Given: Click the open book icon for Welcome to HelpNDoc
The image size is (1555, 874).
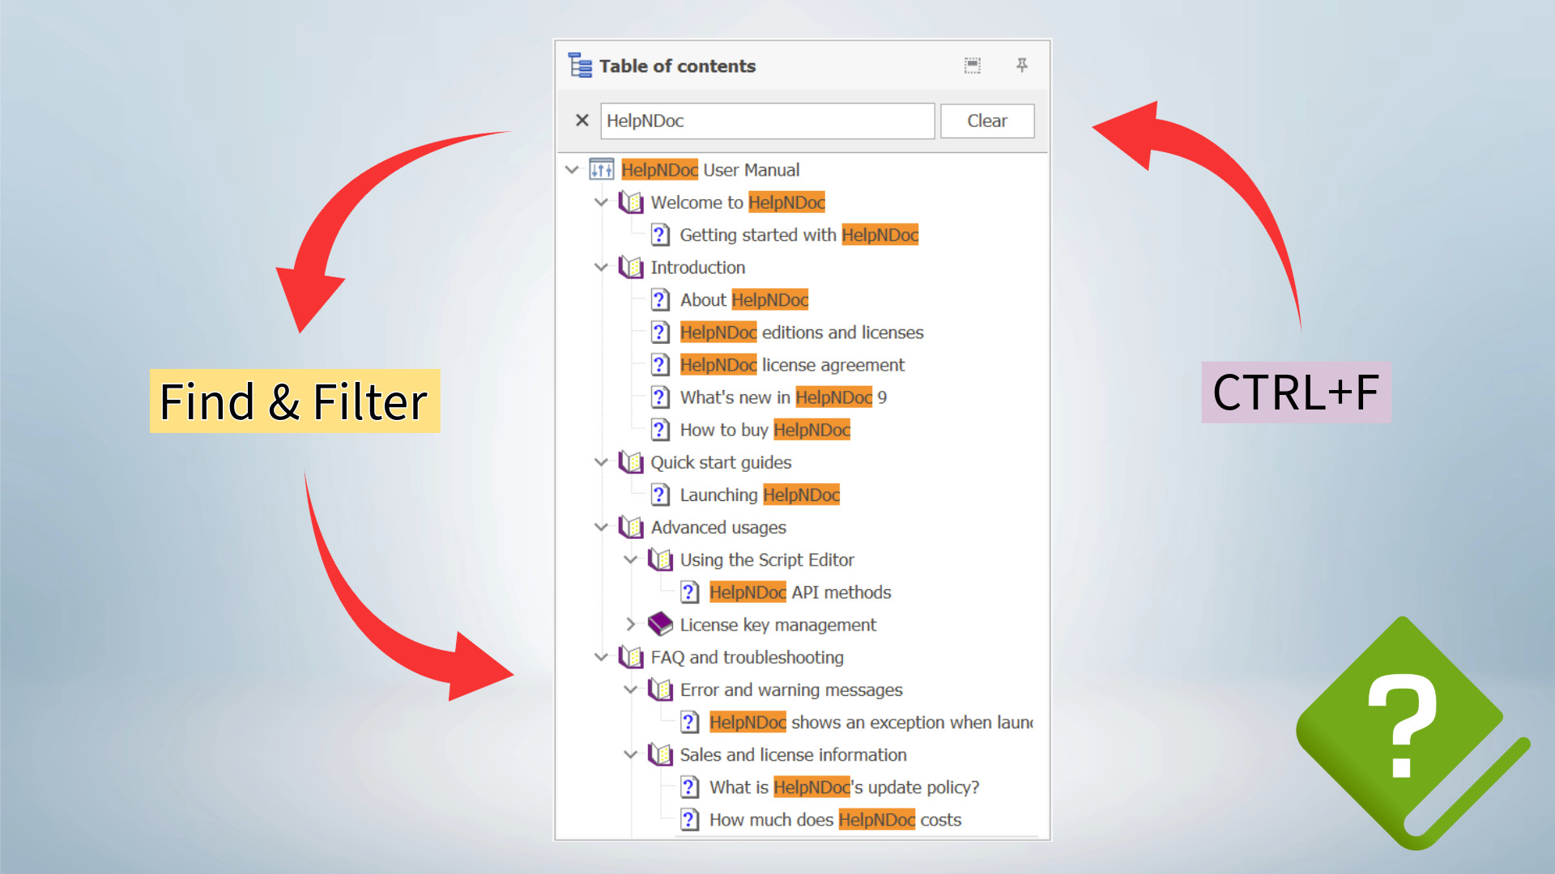Looking at the screenshot, I should pos(631,202).
